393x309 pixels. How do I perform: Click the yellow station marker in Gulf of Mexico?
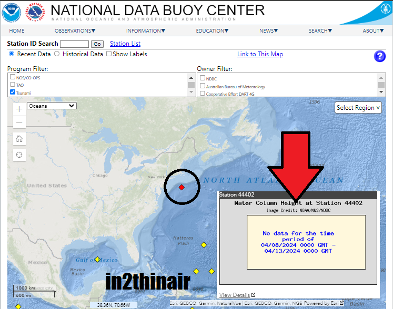pyautogui.click(x=97, y=260)
